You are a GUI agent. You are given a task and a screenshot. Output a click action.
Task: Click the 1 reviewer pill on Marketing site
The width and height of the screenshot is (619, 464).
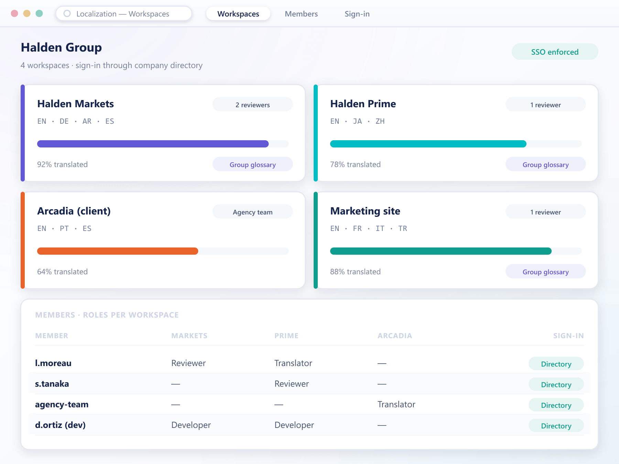(x=546, y=212)
